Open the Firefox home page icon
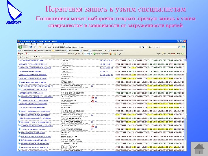208x156 pixels. coord(40,47)
